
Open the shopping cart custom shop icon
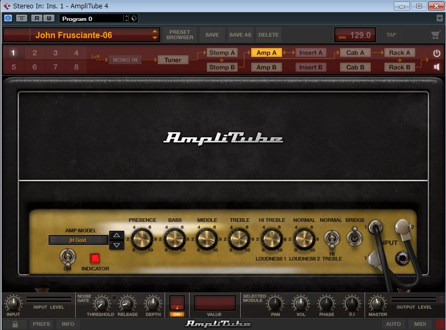pos(436,35)
